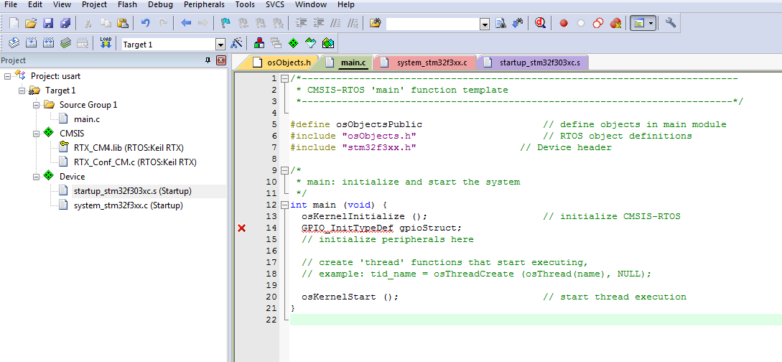Fold the main function at line 12
Viewport: 782px width, 362px height.
point(284,205)
